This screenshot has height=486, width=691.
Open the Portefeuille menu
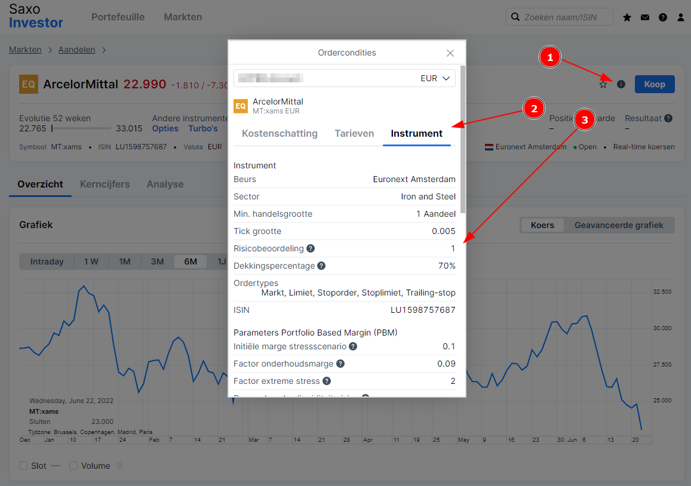(118, 17)
